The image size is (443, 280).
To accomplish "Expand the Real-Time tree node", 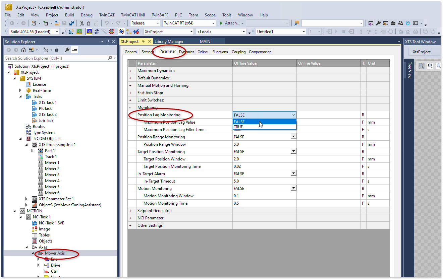I will pos(20,90).
